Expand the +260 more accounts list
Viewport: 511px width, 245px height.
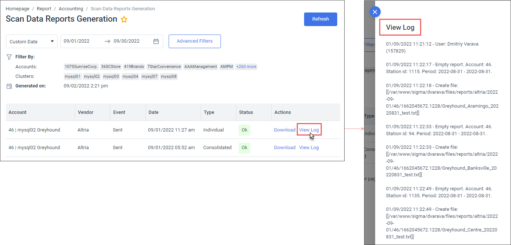[x=246, y=66]
